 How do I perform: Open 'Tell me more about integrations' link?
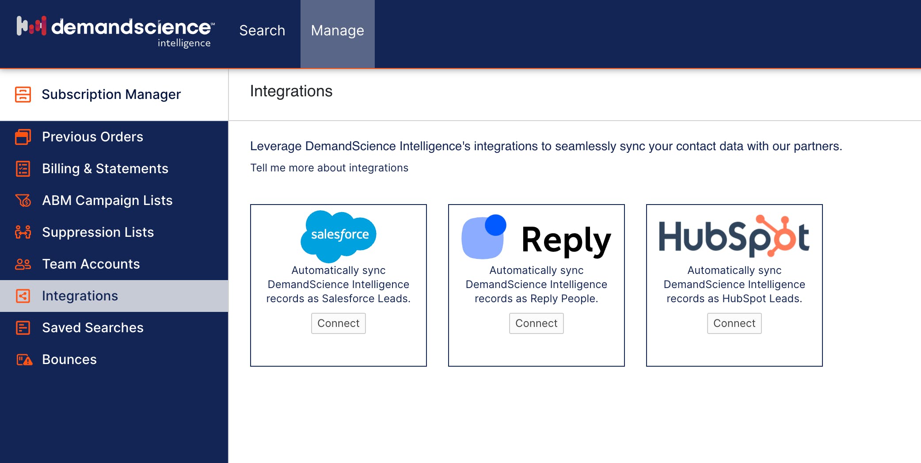point(329,168)
